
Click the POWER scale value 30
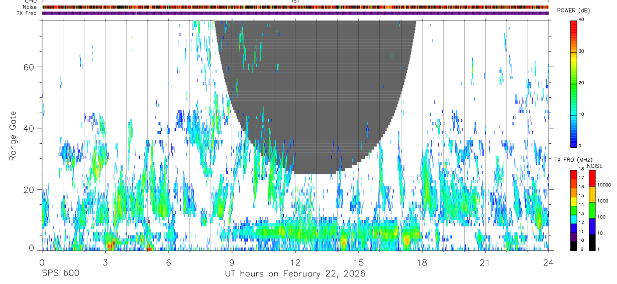(x=581, y=52)
